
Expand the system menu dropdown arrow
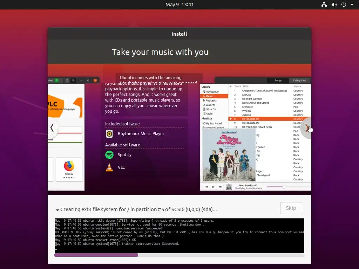click(352, 5)
